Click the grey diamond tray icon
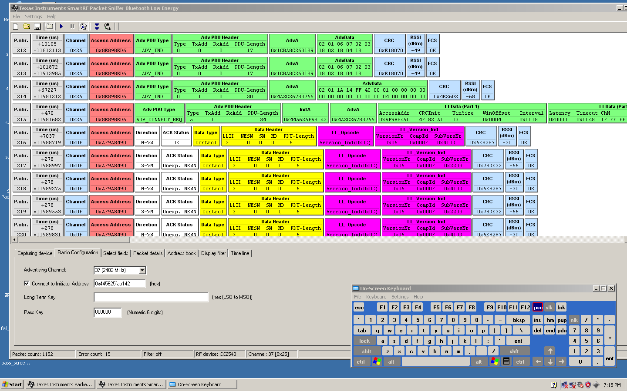The image size is (627, 391). pos(596,385)
